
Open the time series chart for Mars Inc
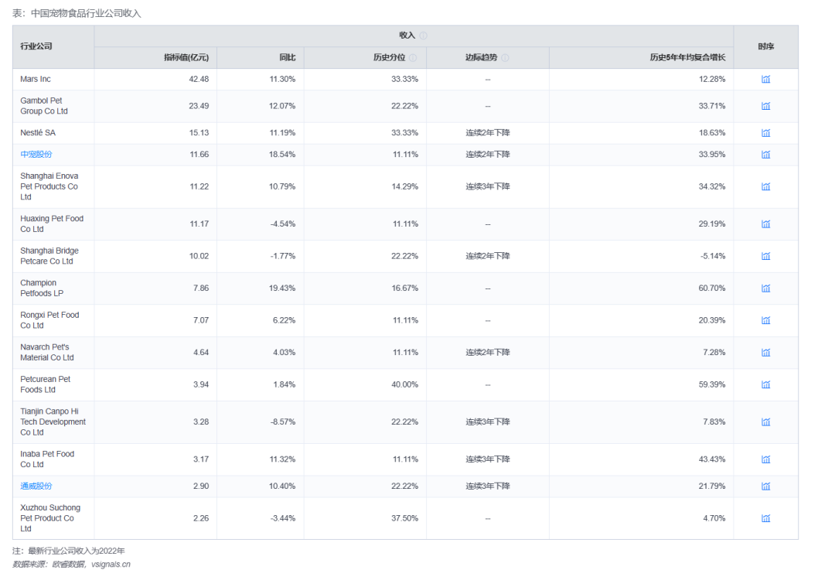(x=765, y=79)
